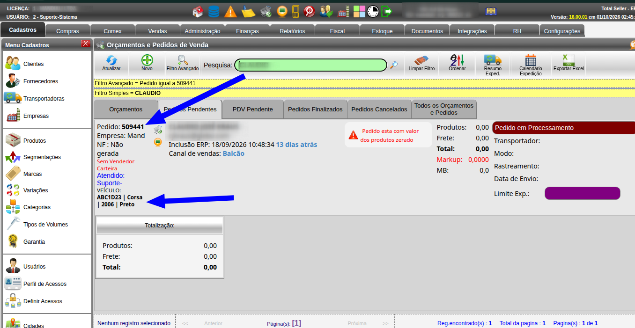The height and width of the screenshot is (328, 635).
Task: Click the blue database icon in the top bar
Action: click(x=214, y=11)
